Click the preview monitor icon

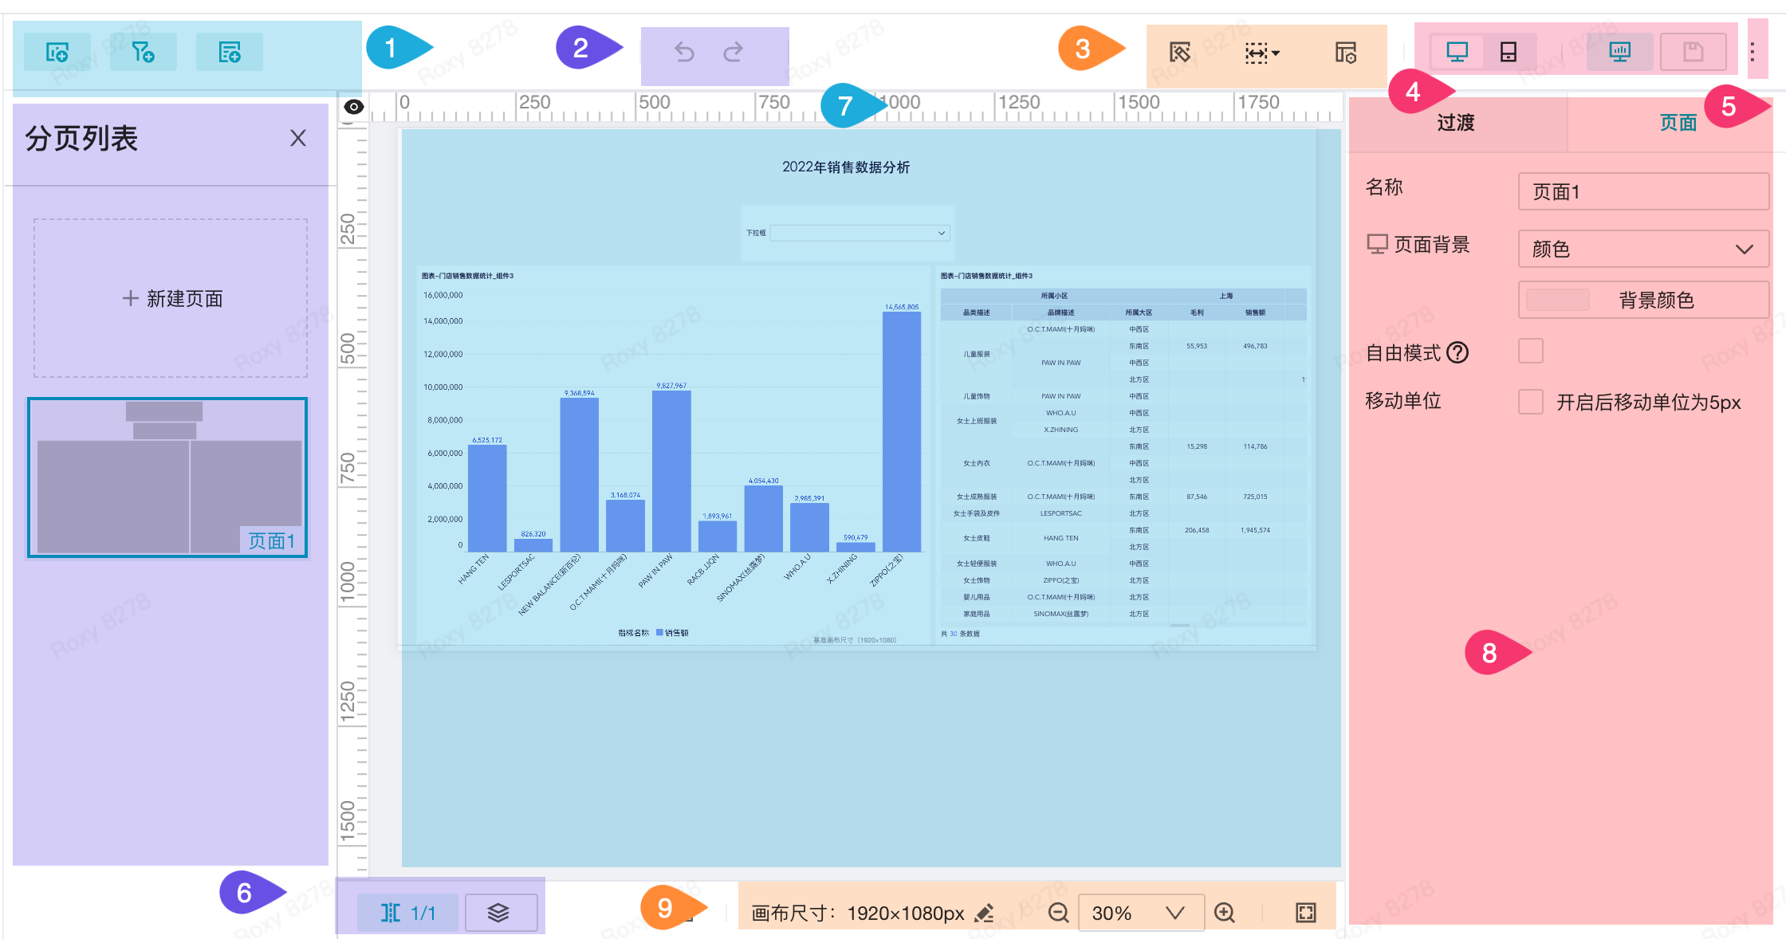[1619, 53]
